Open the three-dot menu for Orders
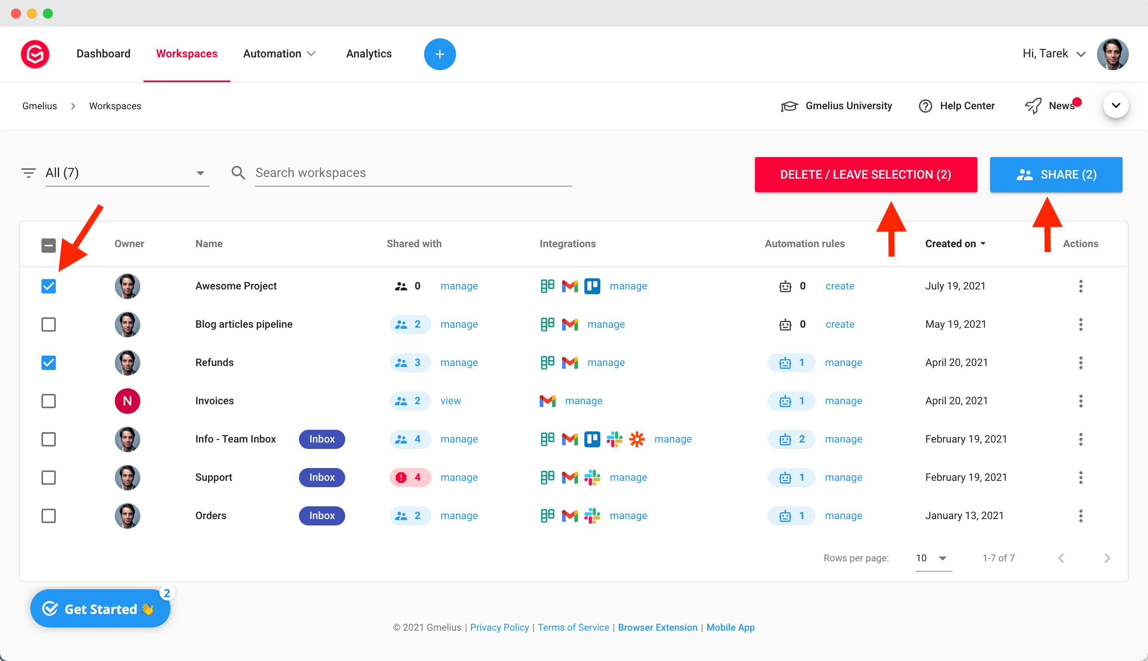The image size is (1148, 661). click(1080, 516)
